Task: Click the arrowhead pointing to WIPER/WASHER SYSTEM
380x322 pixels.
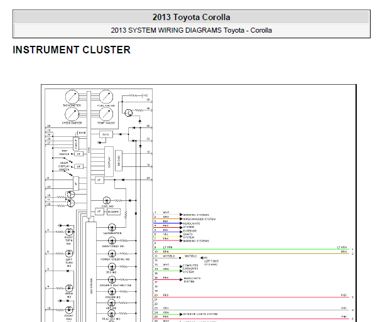Action: (x=181, y=219)
